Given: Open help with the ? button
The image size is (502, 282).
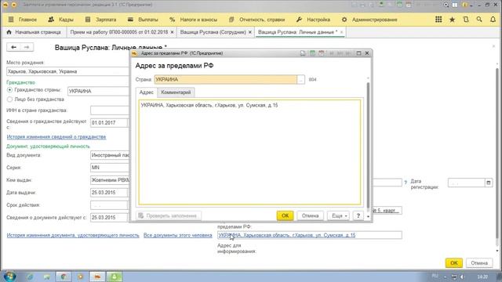Looking at the screenshot, I should [358, 216].
